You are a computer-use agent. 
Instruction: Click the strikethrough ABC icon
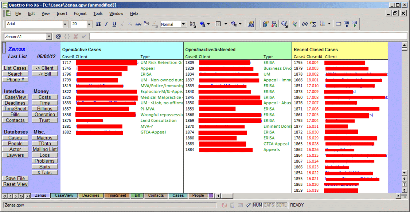point(138,24)
